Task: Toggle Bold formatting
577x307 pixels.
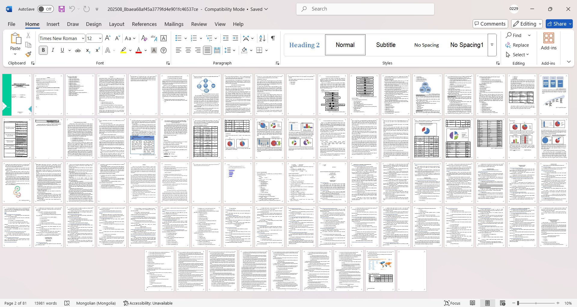Action: (43, 50)
